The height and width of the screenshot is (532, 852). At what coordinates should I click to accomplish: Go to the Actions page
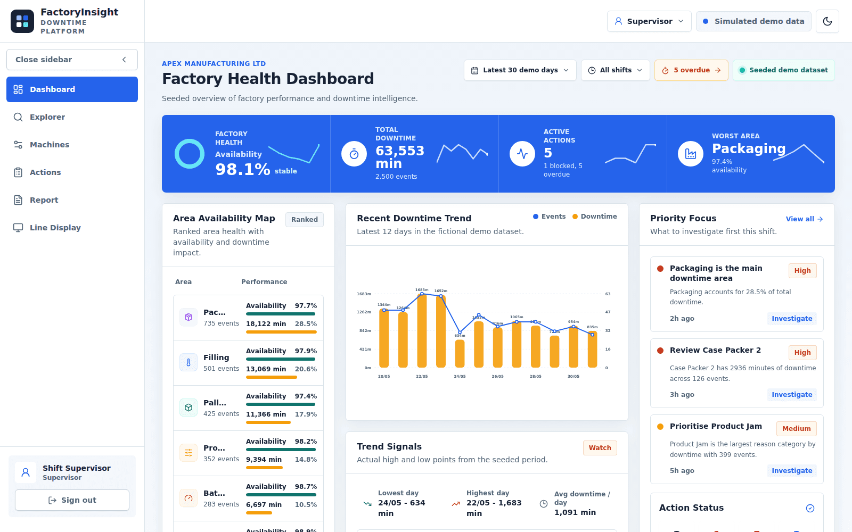point(72,172)
